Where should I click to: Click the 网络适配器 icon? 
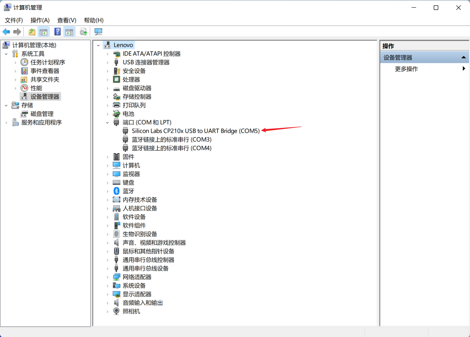(117, 277)
